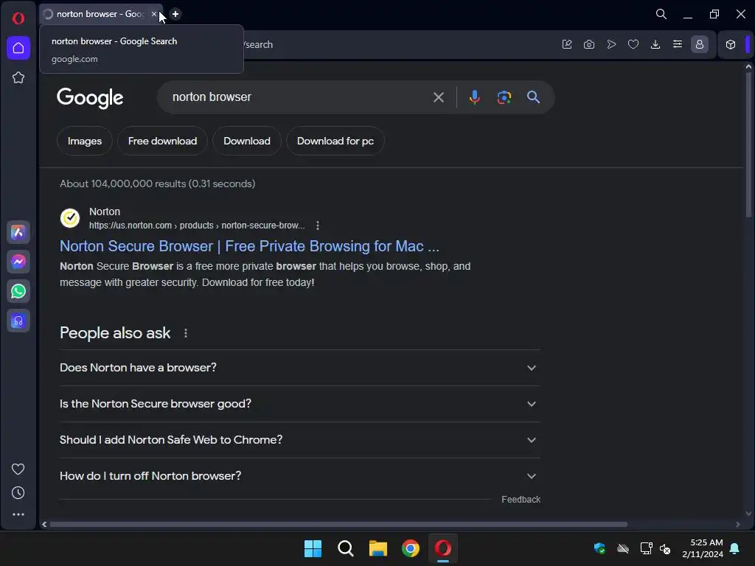Open the tab search magnifier icon
The height and width of the screenshot is (566, 755).
tap(661, 14)
